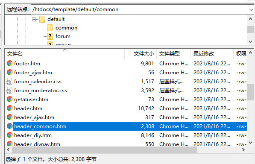255x164 pixels.
Task: Click the 远程站点 label
Action: [18, 9]
